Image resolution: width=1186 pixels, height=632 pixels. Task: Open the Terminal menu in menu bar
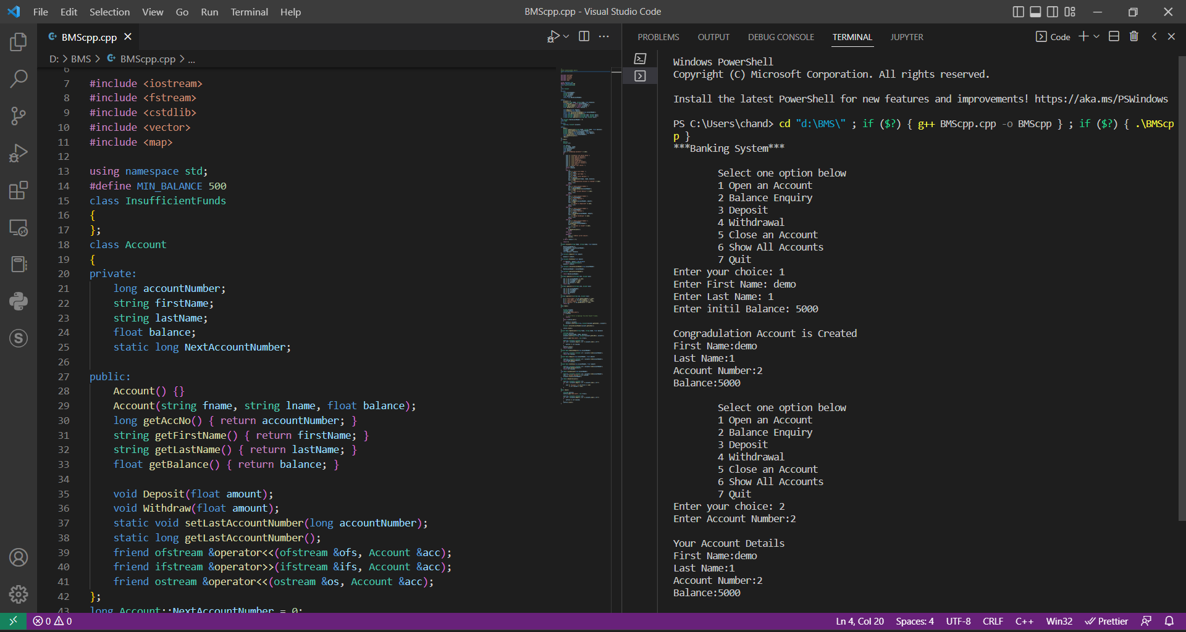coord(249,12)
